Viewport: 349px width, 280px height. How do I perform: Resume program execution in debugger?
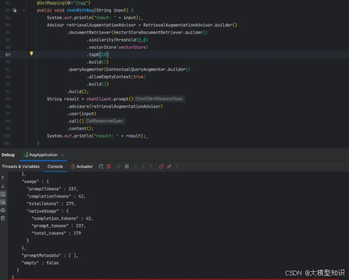tap(119, 167)
